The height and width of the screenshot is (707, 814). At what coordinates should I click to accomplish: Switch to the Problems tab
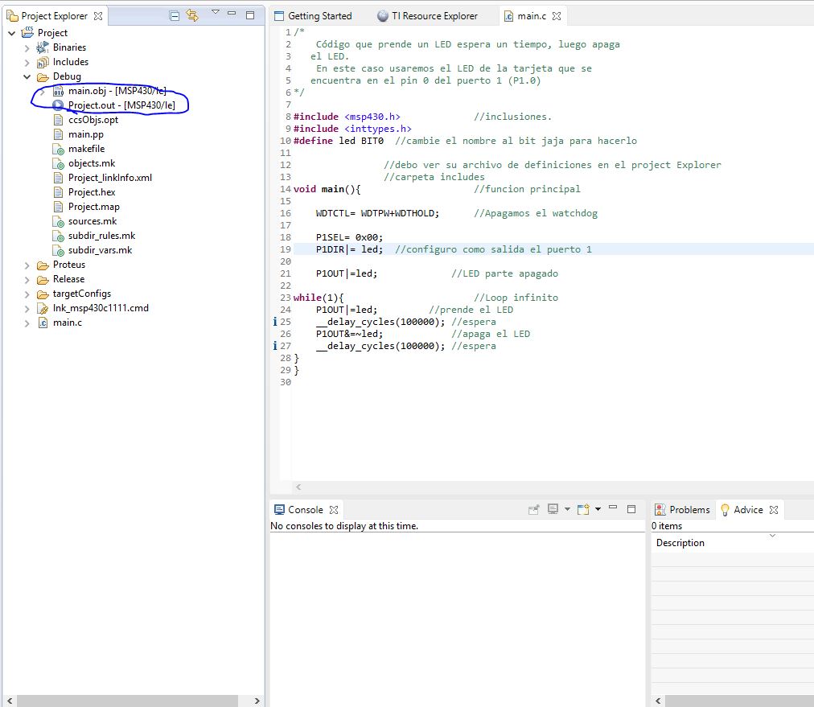[682, 510]
